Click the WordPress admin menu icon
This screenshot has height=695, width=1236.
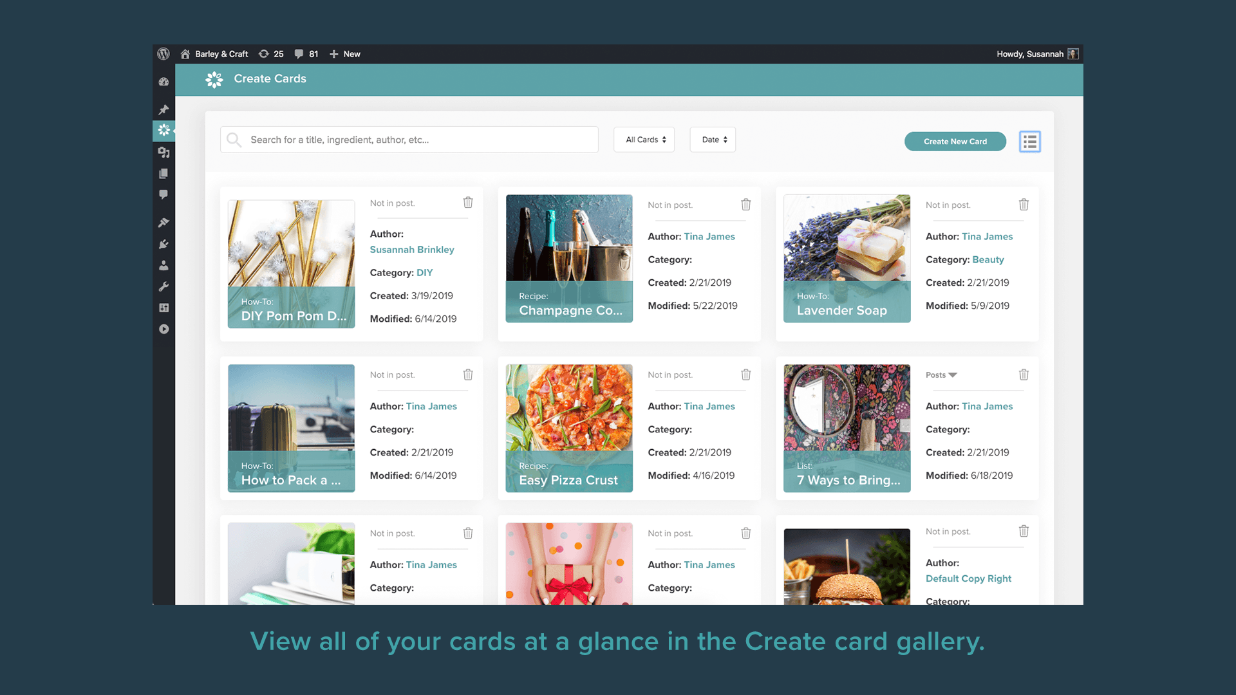164,53
